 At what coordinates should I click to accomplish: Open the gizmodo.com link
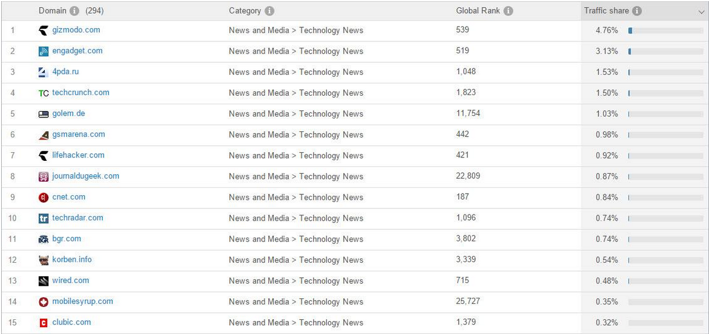[76, 29]
